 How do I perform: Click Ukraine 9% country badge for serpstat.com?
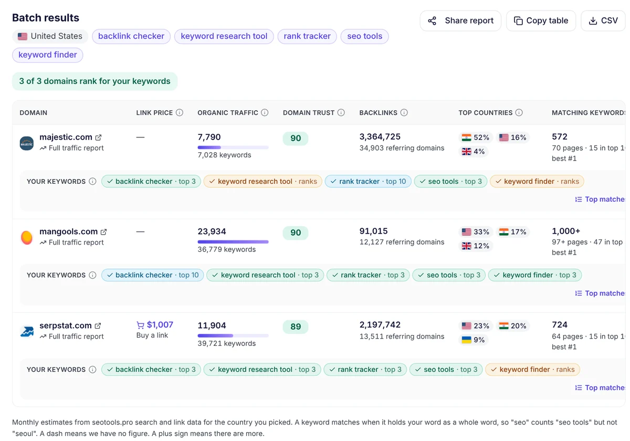(x=474, y=340)
